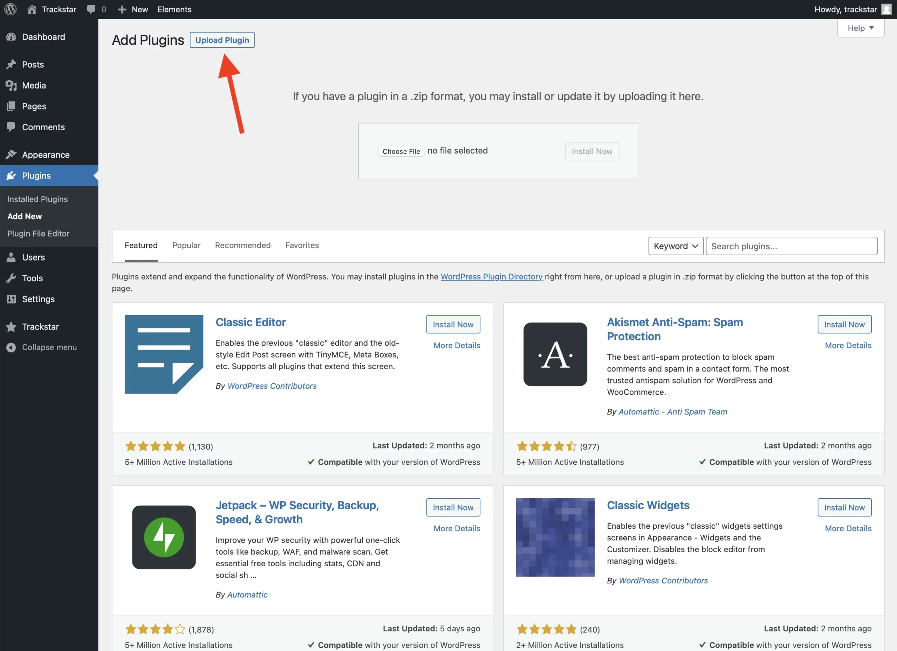Switch to the Featured tab

pyautogui.click(x=141, y=245)
